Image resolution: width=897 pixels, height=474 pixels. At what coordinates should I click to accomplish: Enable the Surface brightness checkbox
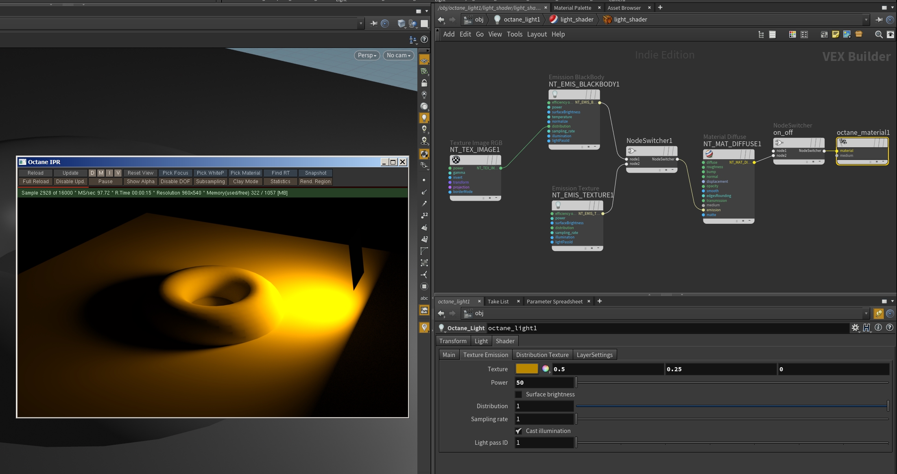click(x=519, y=394)
